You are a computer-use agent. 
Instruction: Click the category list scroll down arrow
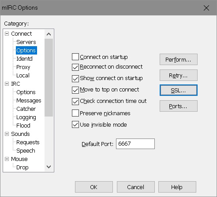click(x=49, y=167)
